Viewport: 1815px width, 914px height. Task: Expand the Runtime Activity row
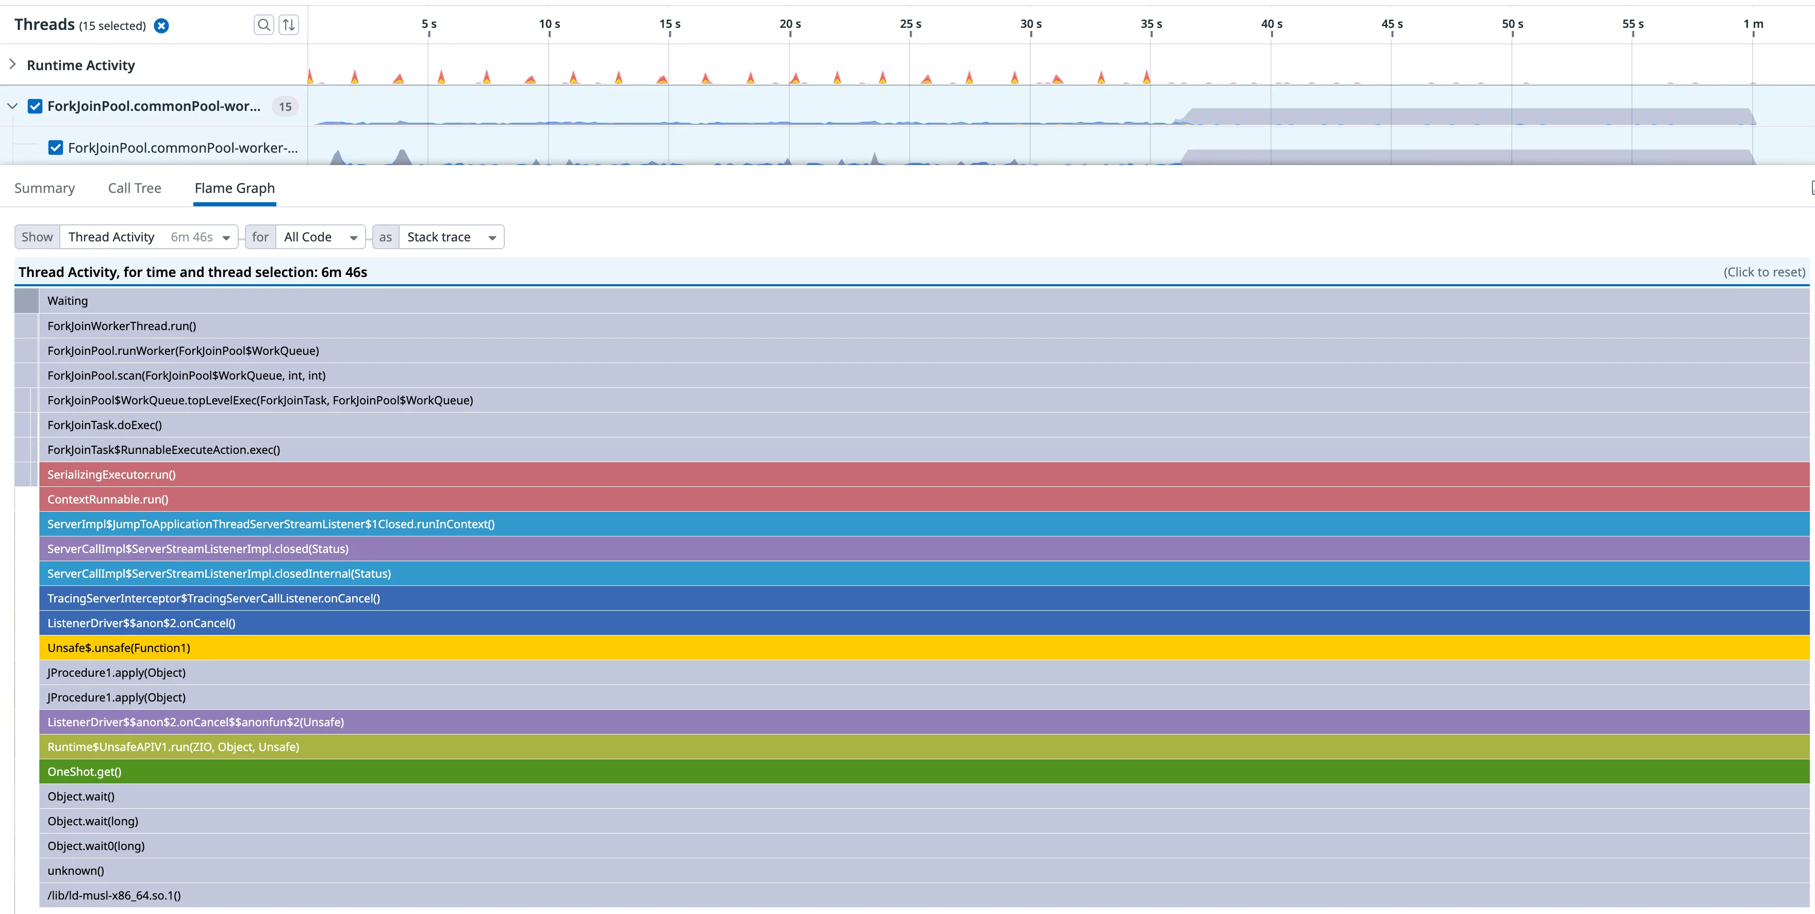click(13, 65)
